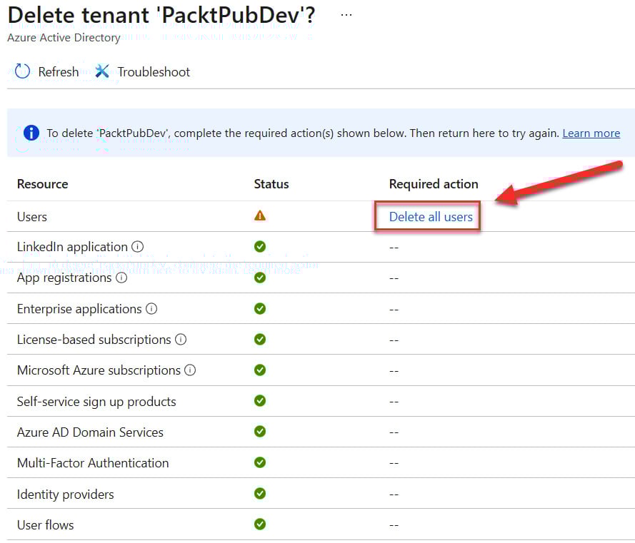Select the Self-service sign up products text
The image size is (635, 543).
96,402
